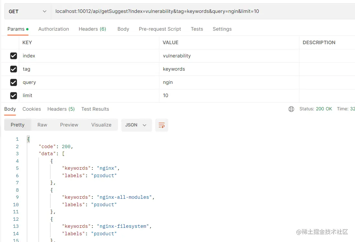Open the request Headers (6) tab
Viewport: 355px width, 242px height.
tap(92, 29)
